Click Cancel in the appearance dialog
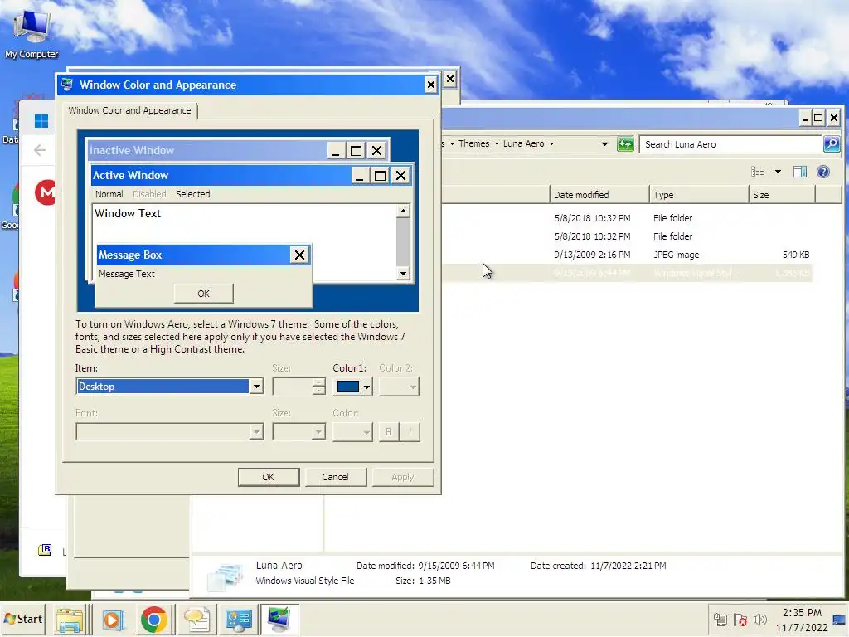Screen dimensions: 849x637 tap(335, 477)
